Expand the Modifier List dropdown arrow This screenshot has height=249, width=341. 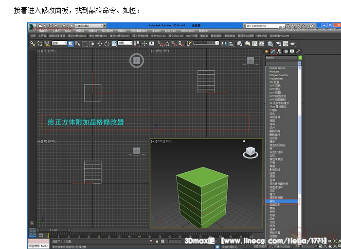300,64
